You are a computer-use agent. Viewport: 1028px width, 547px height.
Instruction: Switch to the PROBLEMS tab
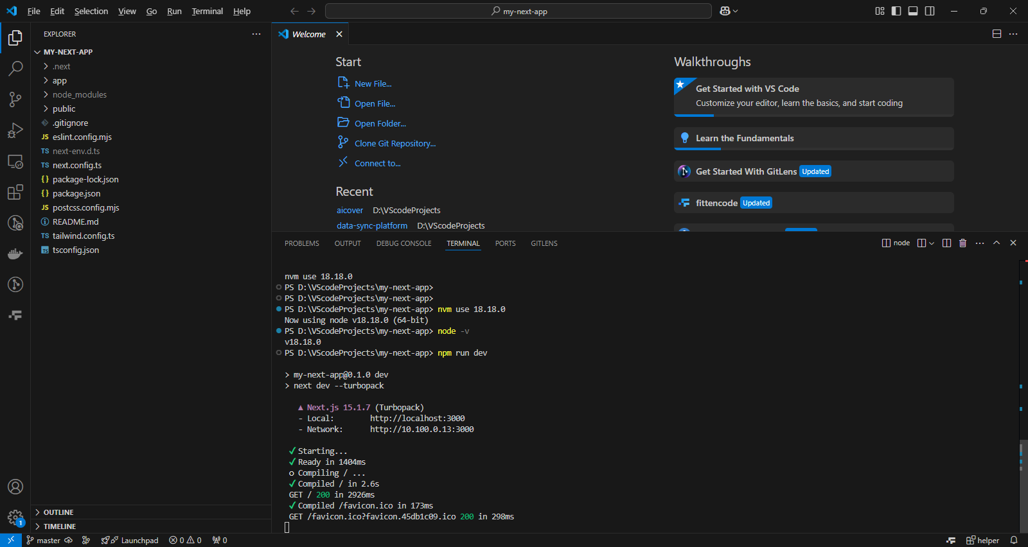[x=301, y=243]
